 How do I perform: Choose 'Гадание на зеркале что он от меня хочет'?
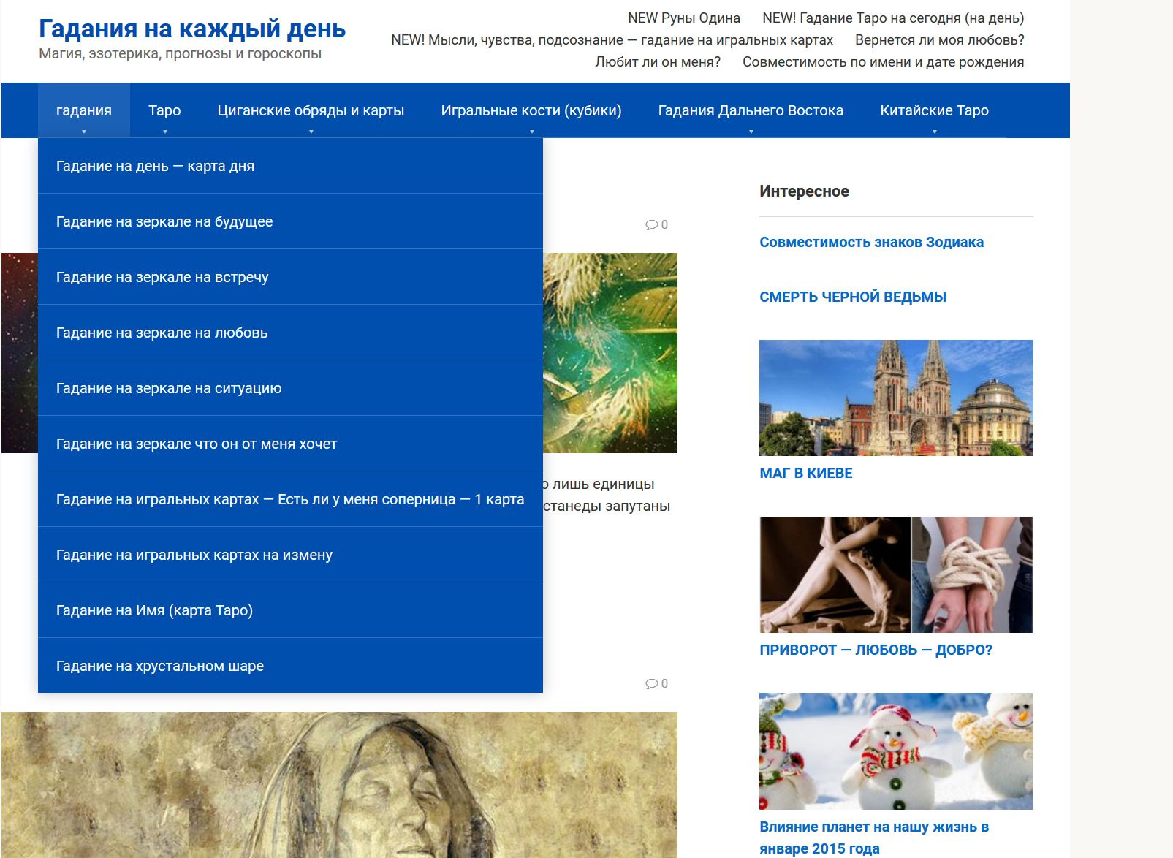[290, 444]
